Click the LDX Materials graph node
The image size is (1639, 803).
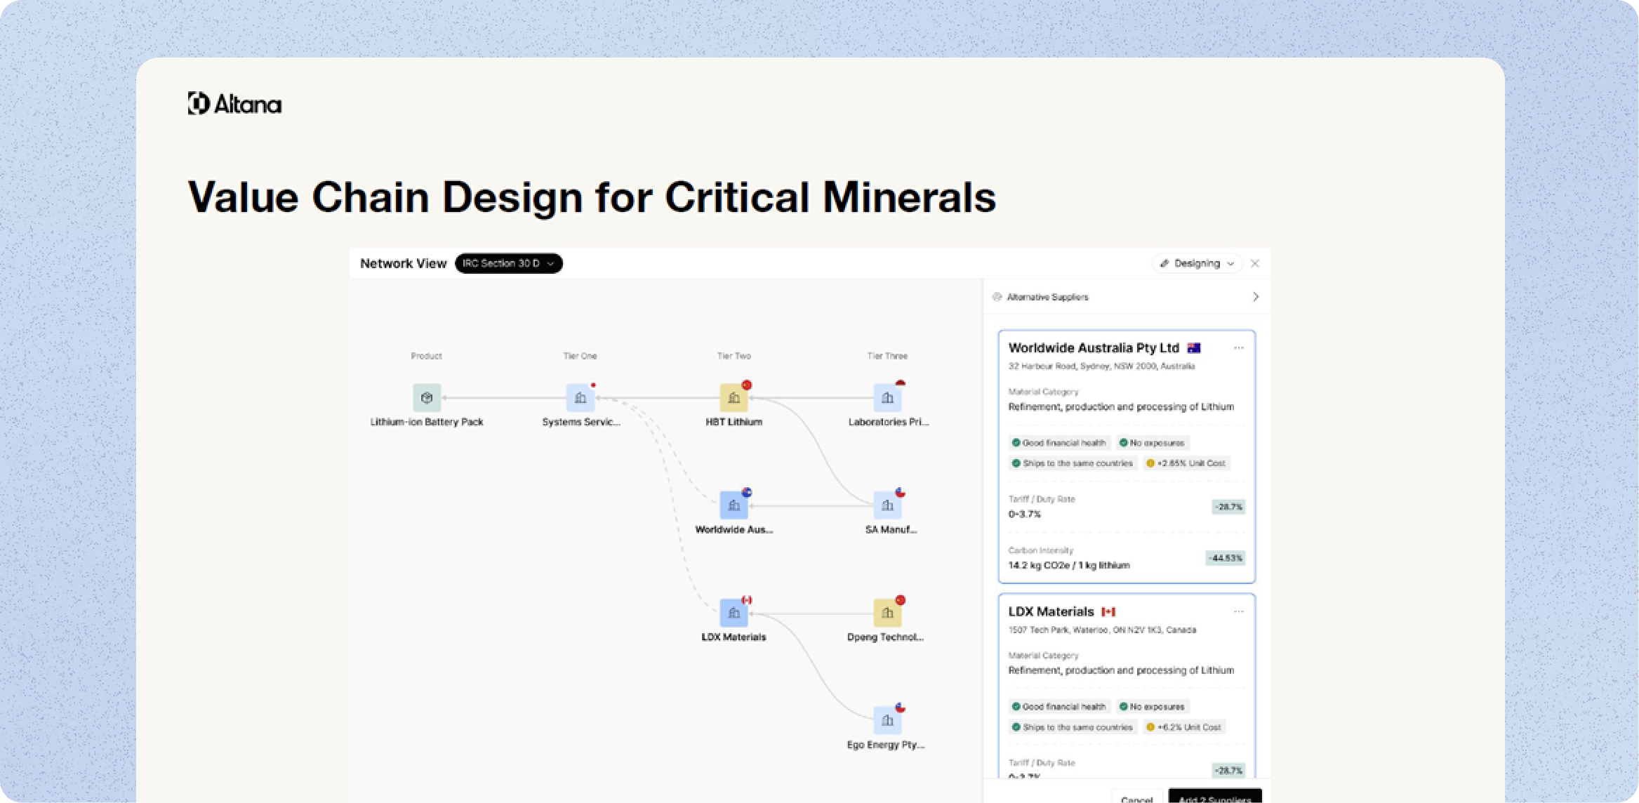point(734,613)
